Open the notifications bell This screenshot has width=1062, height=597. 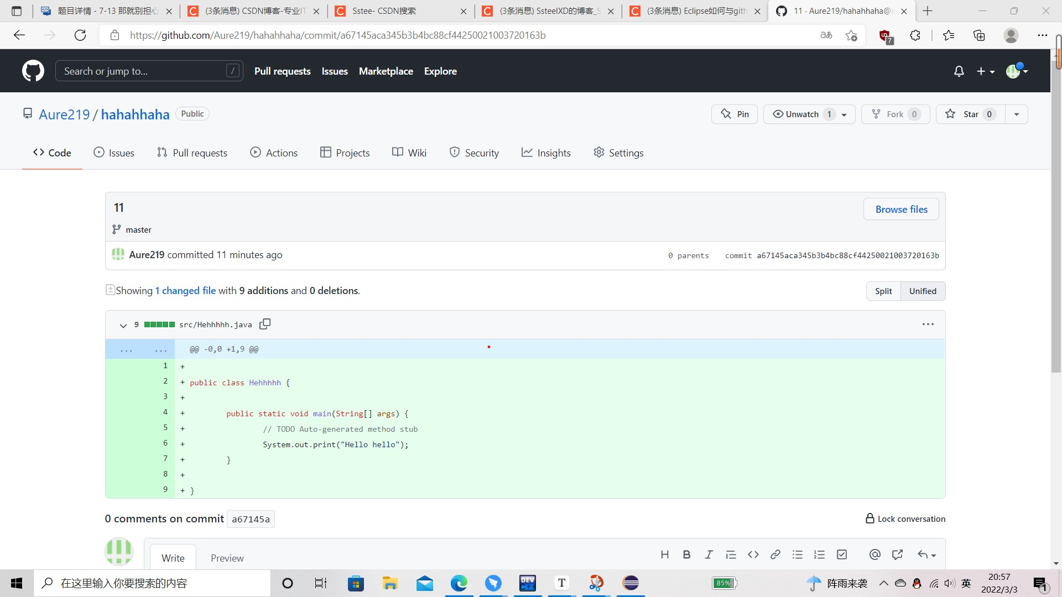coord(959,71)
